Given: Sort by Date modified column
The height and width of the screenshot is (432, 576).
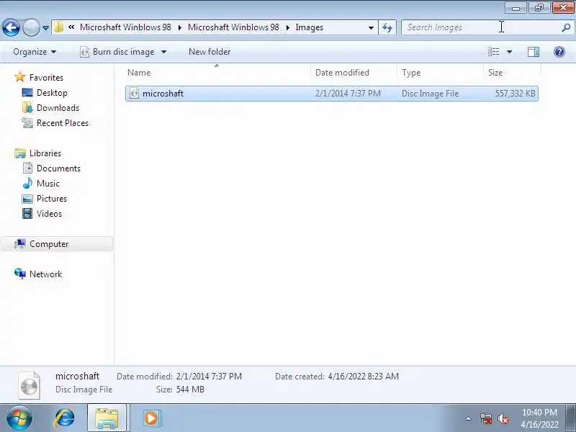Looking at the screenshot, I should pyautogui.click(x=354, y=73).
